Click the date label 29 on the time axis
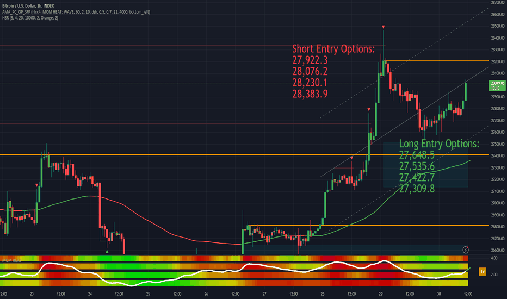Viewport: 507px width, 299px height. click(381, 294)
